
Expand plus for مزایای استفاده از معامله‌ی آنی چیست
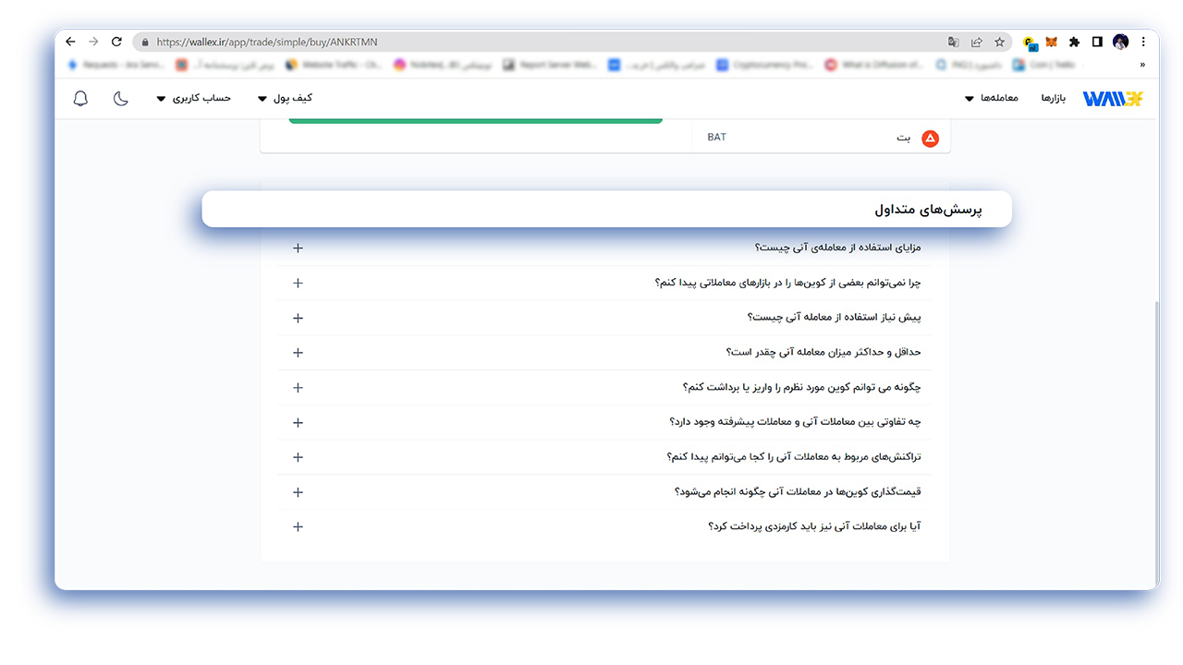pos(298,248)
